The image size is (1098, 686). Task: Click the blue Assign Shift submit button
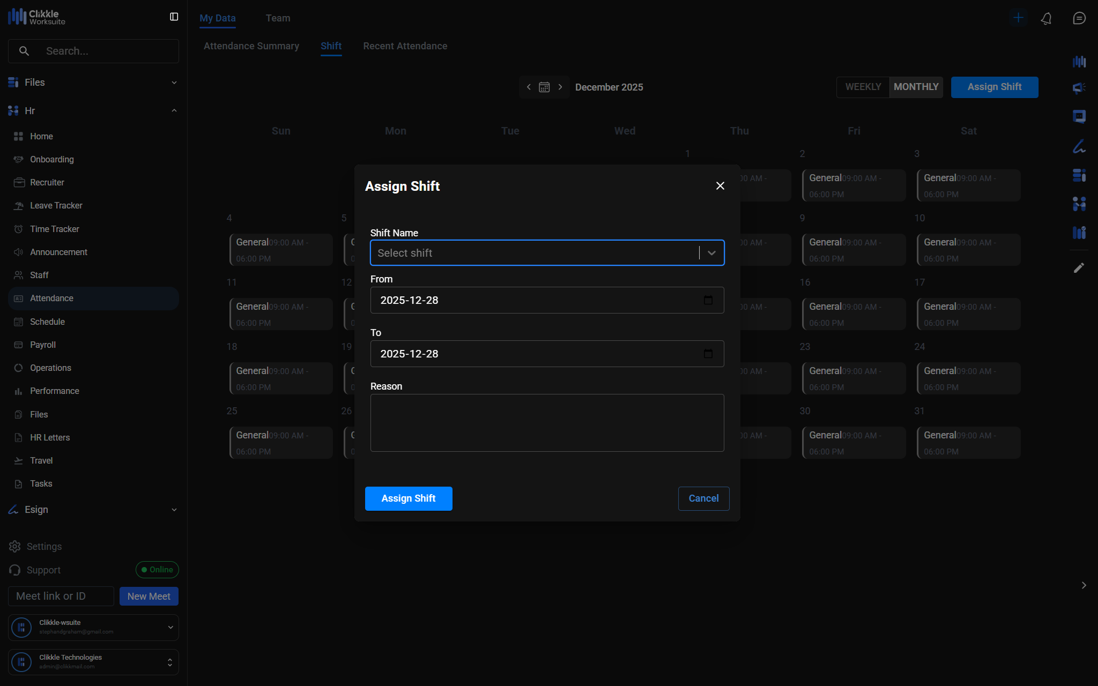coord(409,498)
